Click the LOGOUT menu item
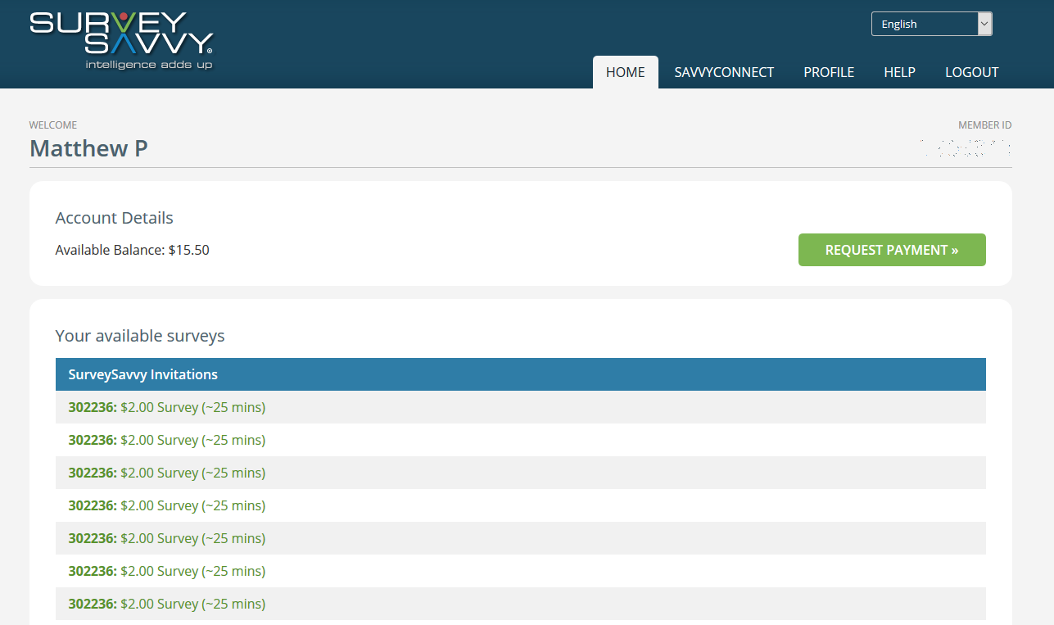1054x625 pixels. (972, 72)
